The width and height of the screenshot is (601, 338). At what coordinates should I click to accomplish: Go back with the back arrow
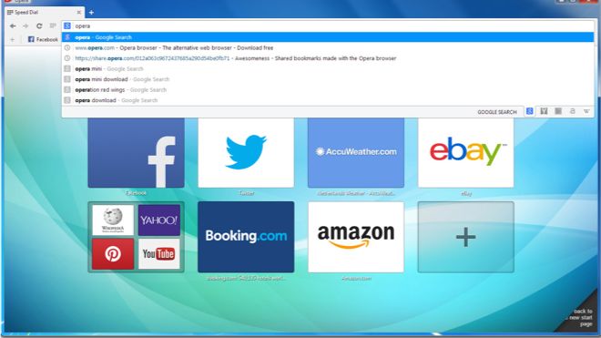(13, 26)
